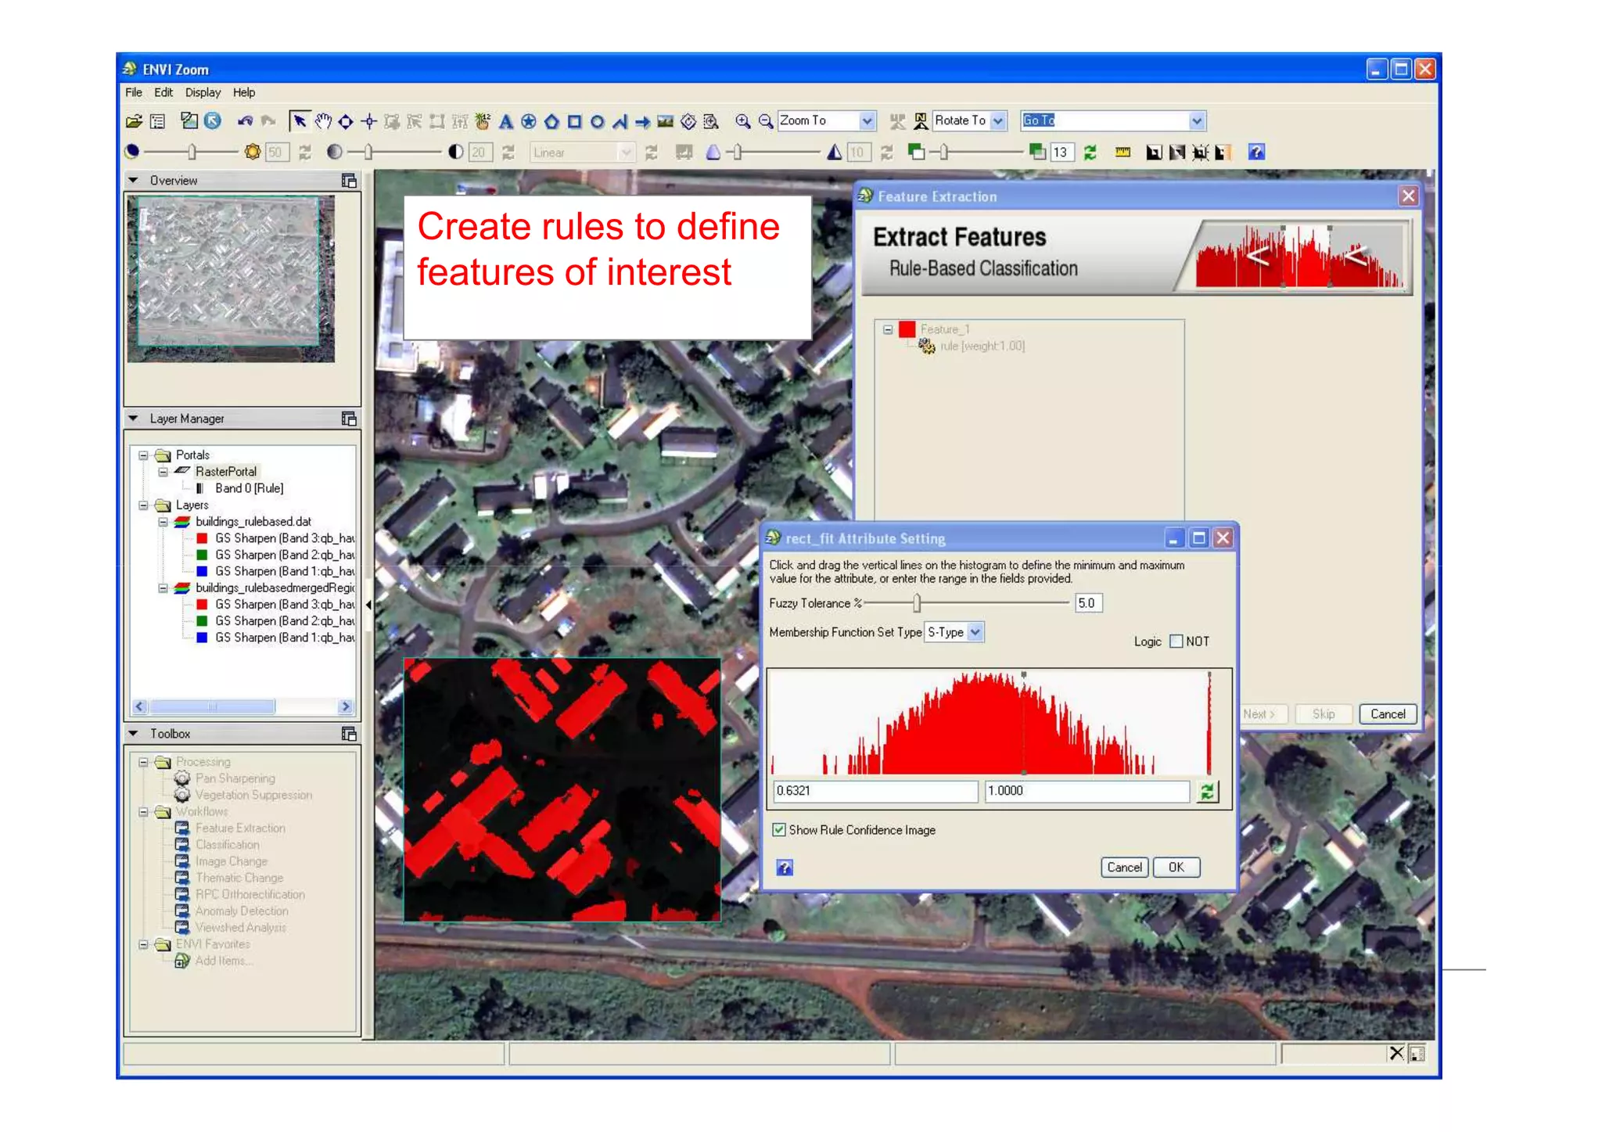The width and height of the screenshot is (1602, 1132).
Task: Toggle the Logic NOT checkbox
Action: click(x=1176, y=641)
